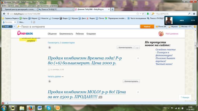
Task: Open the Файл menu
Action: pyautogui.click(x=4, y=6)
